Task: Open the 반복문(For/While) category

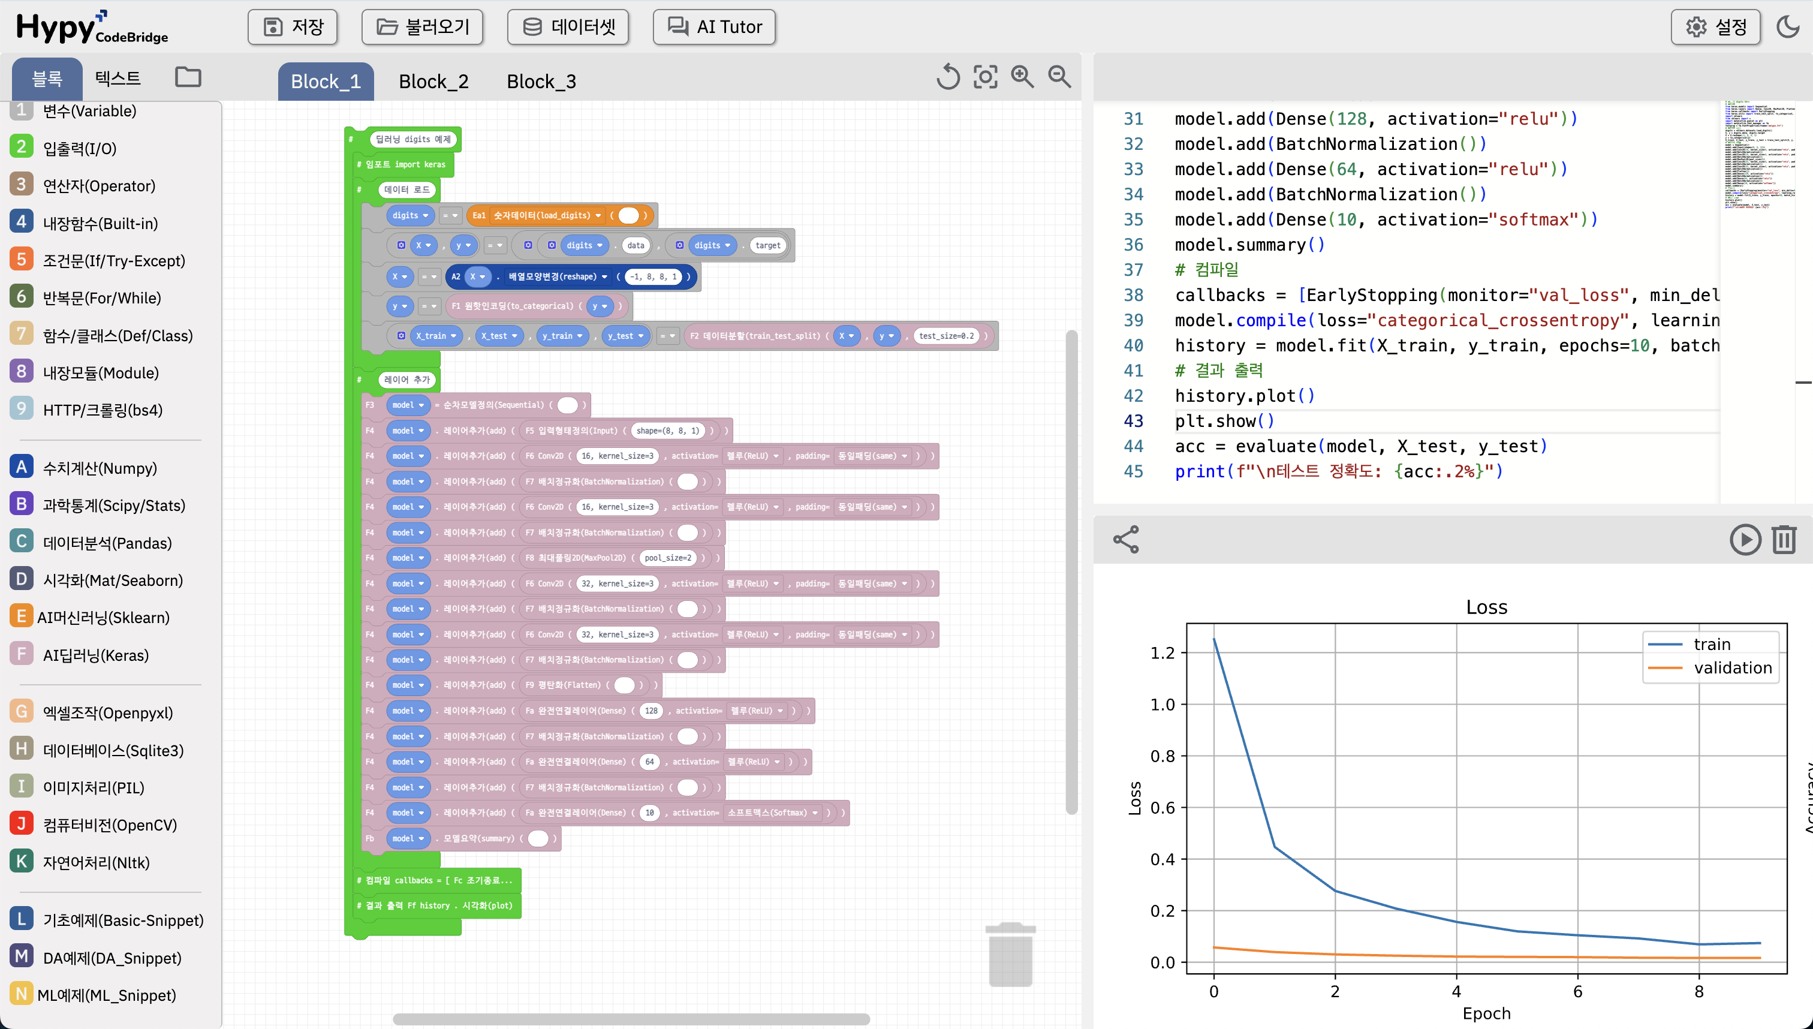Action: (86, 297)
